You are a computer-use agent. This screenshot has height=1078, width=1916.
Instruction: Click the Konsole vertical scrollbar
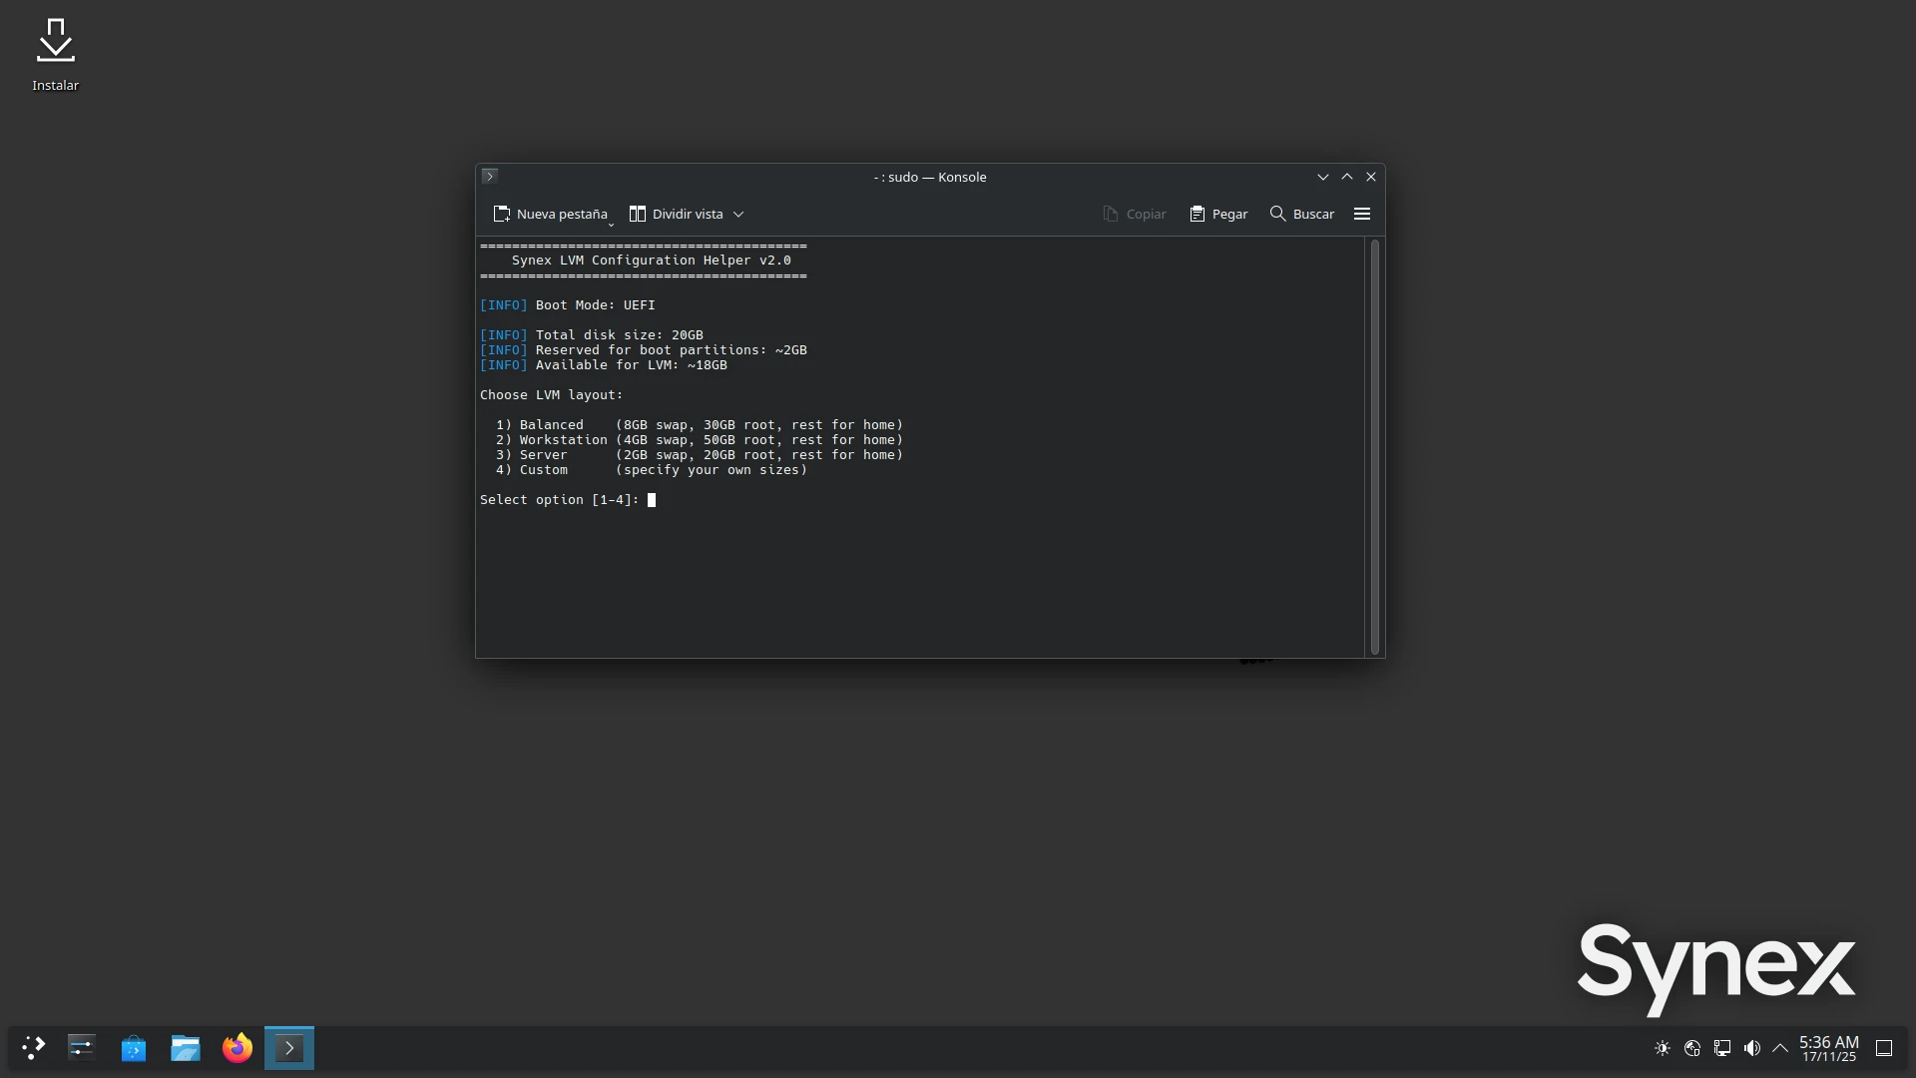point(1374,447)
